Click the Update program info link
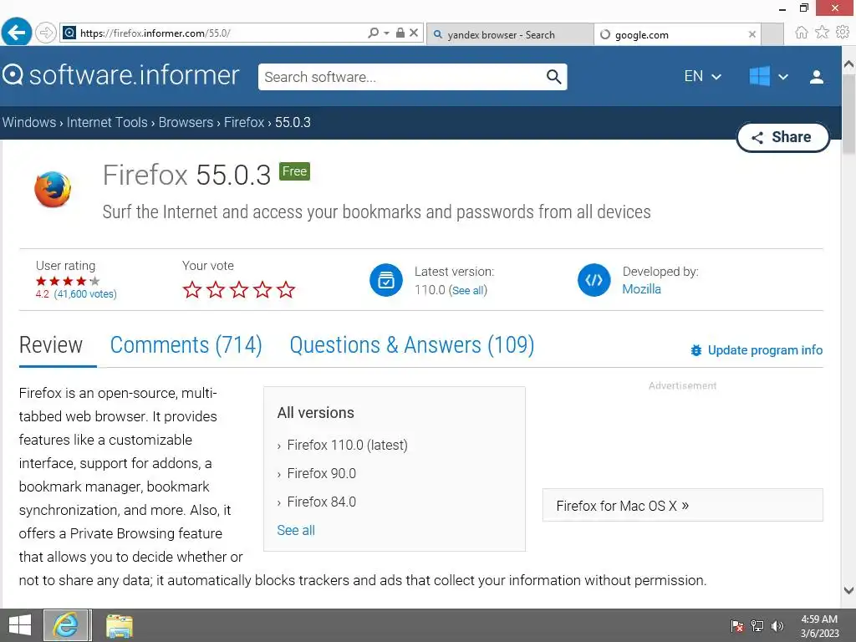The width and height of the screenshot is (856, 642). tap(757, 350)
